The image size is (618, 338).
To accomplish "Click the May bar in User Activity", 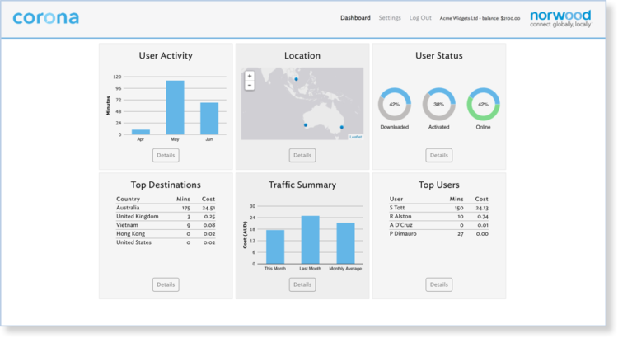I will click(175, 107).
